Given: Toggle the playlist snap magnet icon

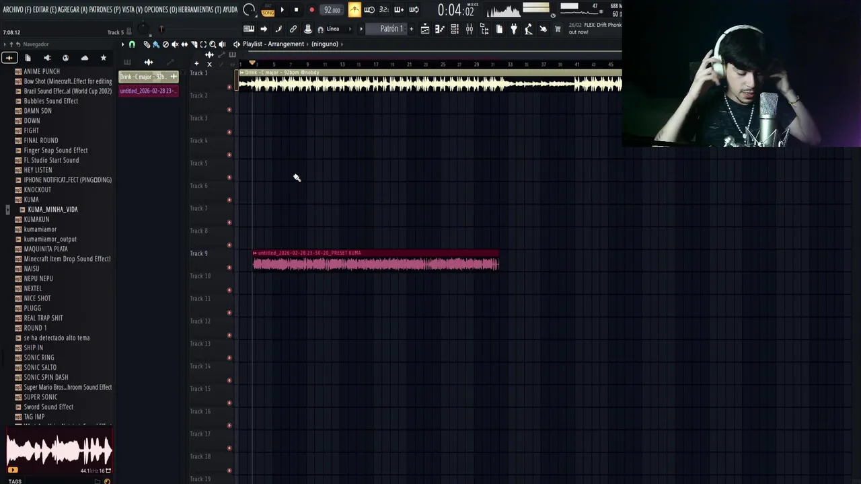Looking at the screenshot, I should (x=132, y=44).
